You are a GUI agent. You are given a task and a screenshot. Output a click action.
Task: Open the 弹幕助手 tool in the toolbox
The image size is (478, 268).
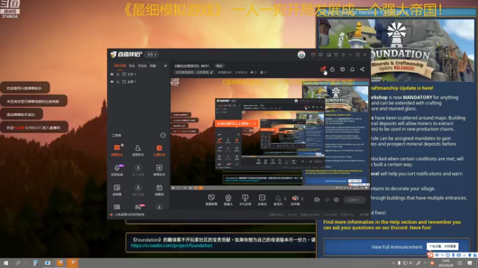pos(117,150)
